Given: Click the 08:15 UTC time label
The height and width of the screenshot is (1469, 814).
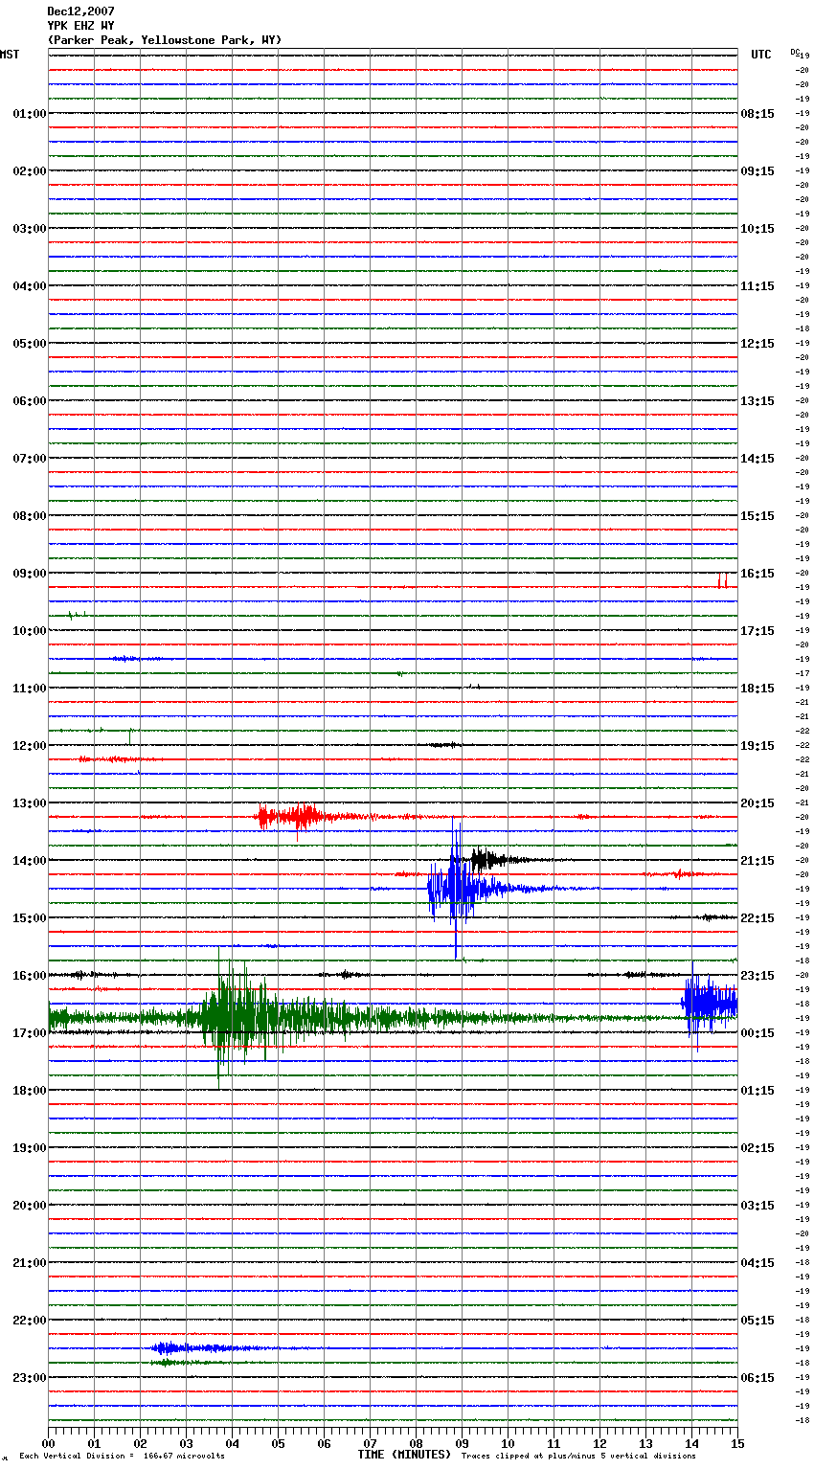Looking at the screenshot, I should (x=757, y=114).
